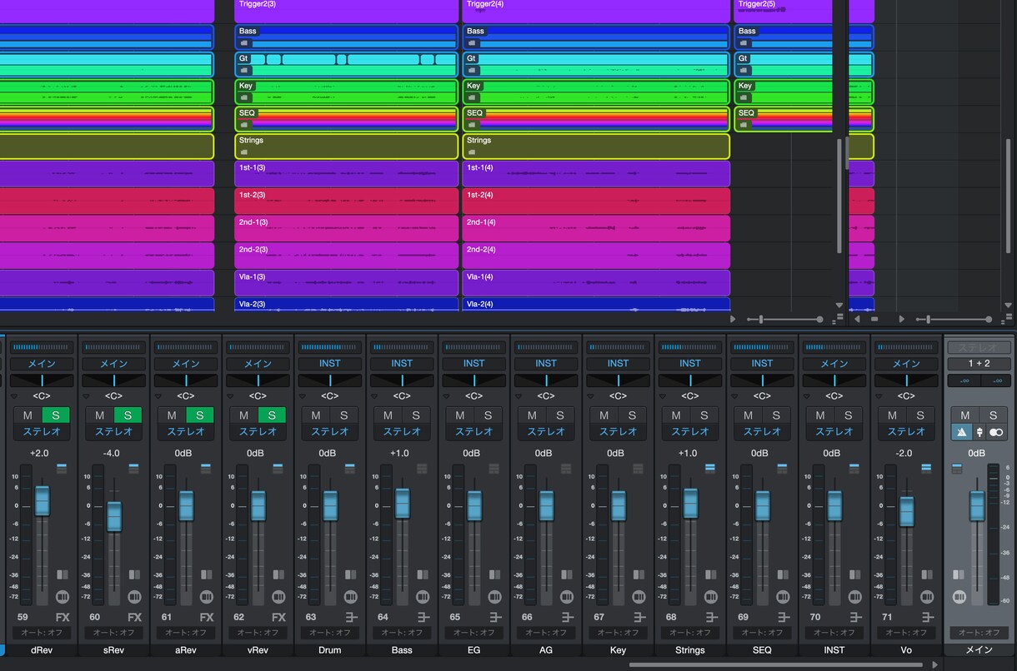Unsolo the dRev channel
Image resolution: width=1017 pixels, height=671 pixels.
pos(56,415)
